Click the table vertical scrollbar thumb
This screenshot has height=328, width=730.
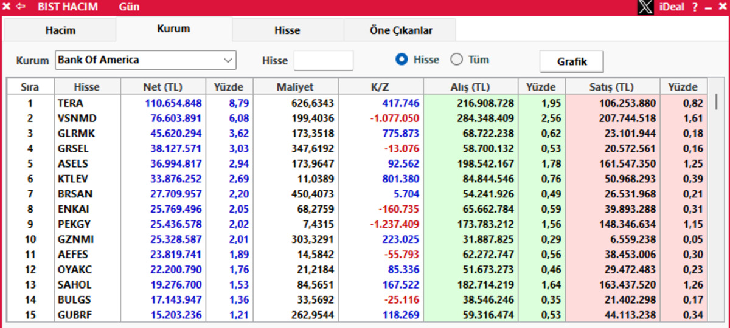coord(717,101)
